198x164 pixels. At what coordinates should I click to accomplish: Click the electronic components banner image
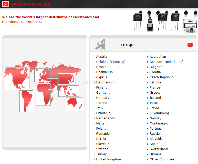(x=165, y=21)
